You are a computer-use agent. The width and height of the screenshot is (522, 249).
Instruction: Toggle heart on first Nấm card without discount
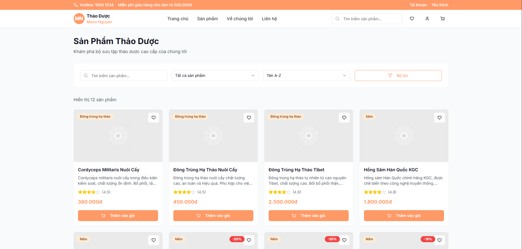[x=154, y=240]
